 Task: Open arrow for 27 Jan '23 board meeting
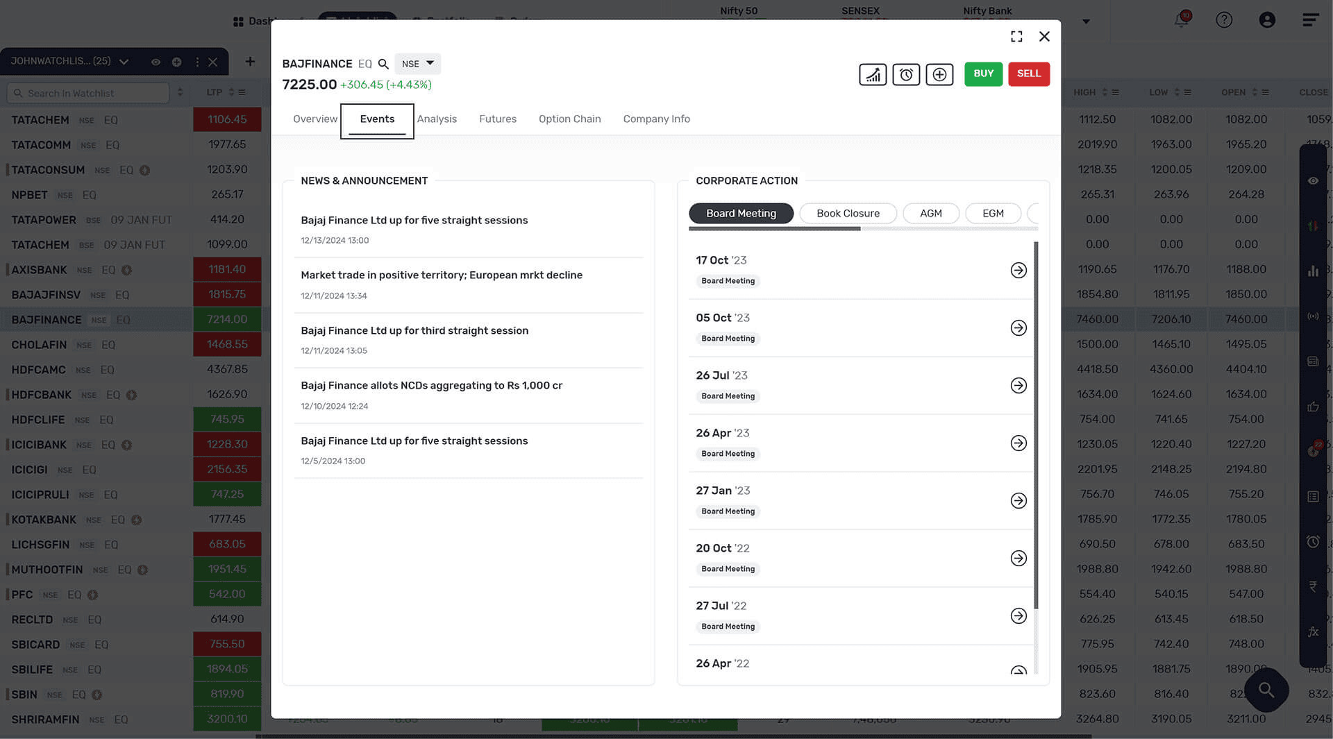coord(1018,500)
